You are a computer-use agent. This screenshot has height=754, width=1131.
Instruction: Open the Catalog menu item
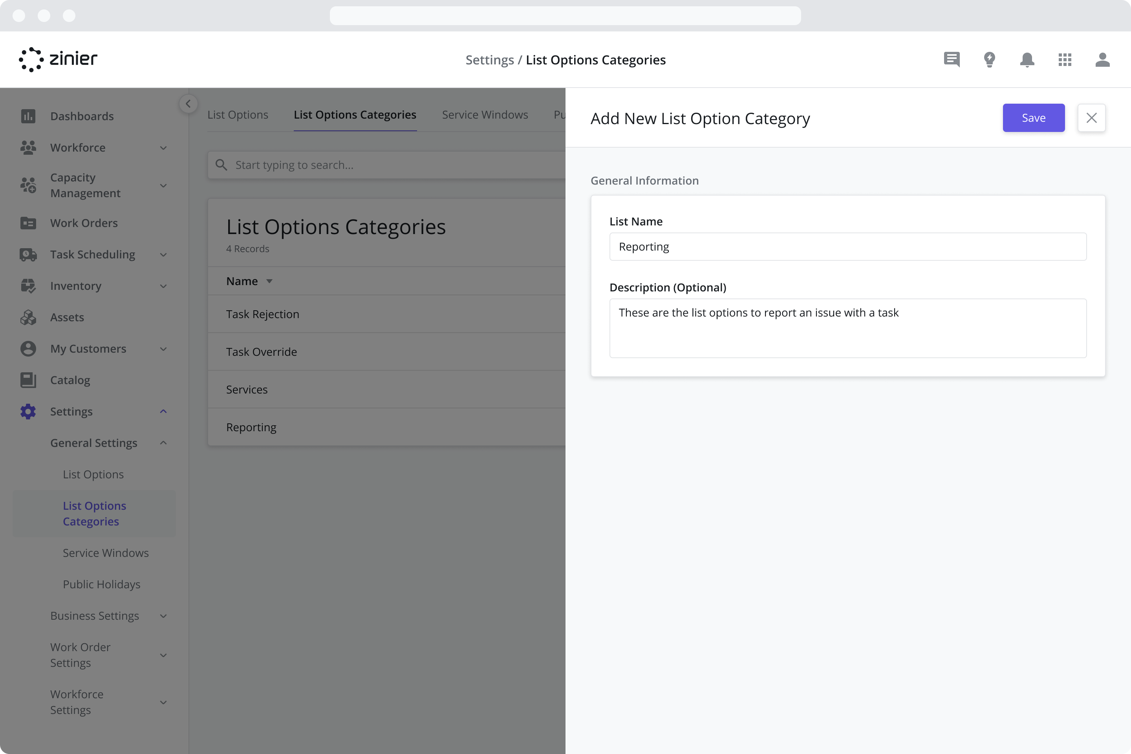click(70, 380)
